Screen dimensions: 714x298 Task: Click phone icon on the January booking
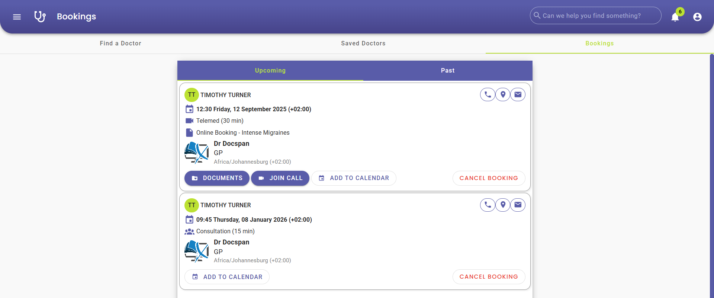[488, 205]
